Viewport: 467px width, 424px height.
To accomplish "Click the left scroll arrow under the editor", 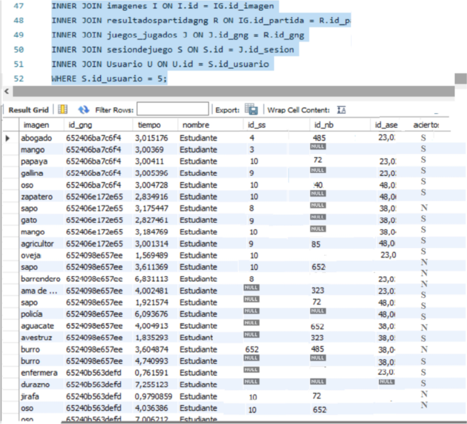I will (7, 91).
